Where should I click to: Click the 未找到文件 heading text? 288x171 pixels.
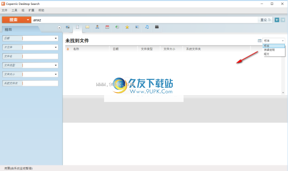[77, 41]
